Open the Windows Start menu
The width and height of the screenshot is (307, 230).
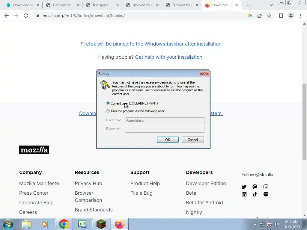coord(8,224)
